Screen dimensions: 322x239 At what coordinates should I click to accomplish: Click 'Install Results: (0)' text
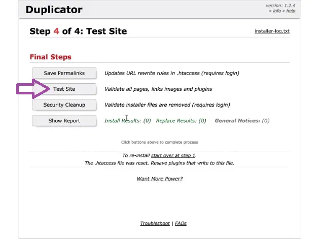point(127,121)
